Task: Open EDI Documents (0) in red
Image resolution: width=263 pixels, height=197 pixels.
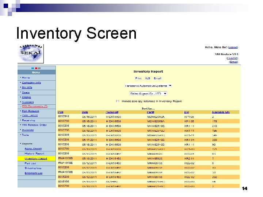Action: [x=35, y=106]
